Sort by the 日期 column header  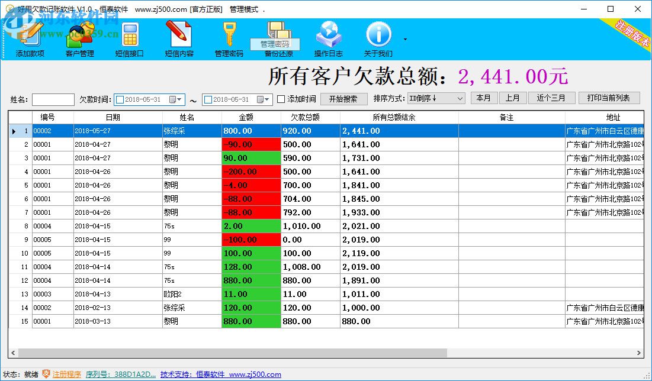(118, 118)
